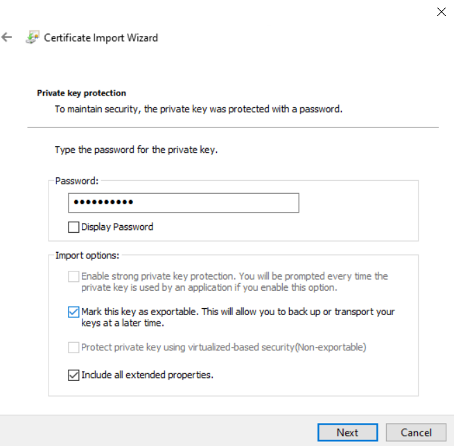This screenshot has width=454, height=446.
Task: Select the Private key protection heading
Action: pos(81,93)
